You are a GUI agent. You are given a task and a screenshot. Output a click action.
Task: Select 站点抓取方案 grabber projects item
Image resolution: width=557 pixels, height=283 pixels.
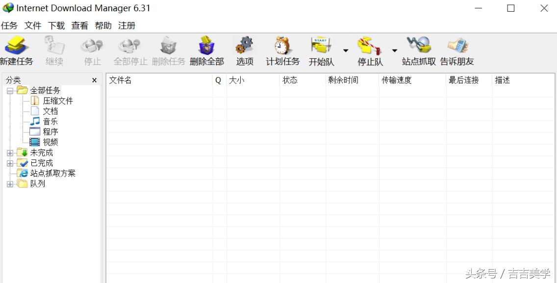coord(52,174)
